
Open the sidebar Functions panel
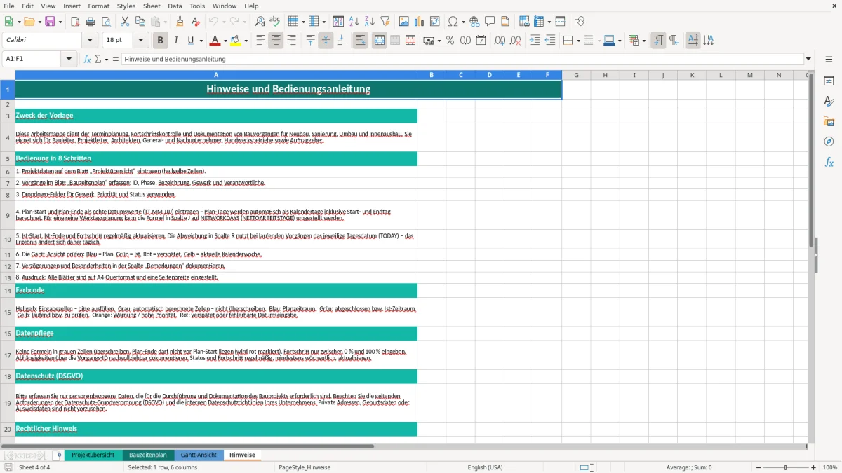tap(829, 162)
